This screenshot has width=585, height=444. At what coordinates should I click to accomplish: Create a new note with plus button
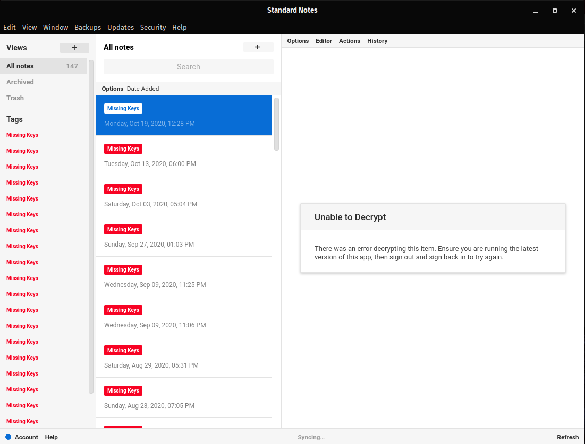(258, 47)
